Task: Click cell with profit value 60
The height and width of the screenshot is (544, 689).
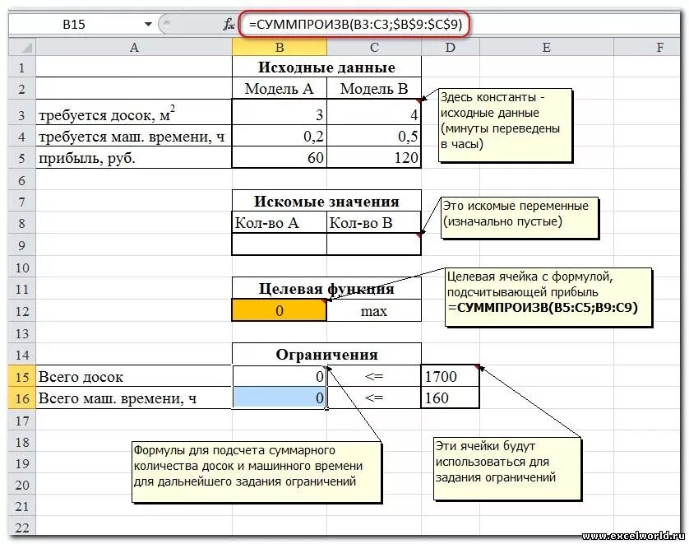Action: click(x=280, y=158)
